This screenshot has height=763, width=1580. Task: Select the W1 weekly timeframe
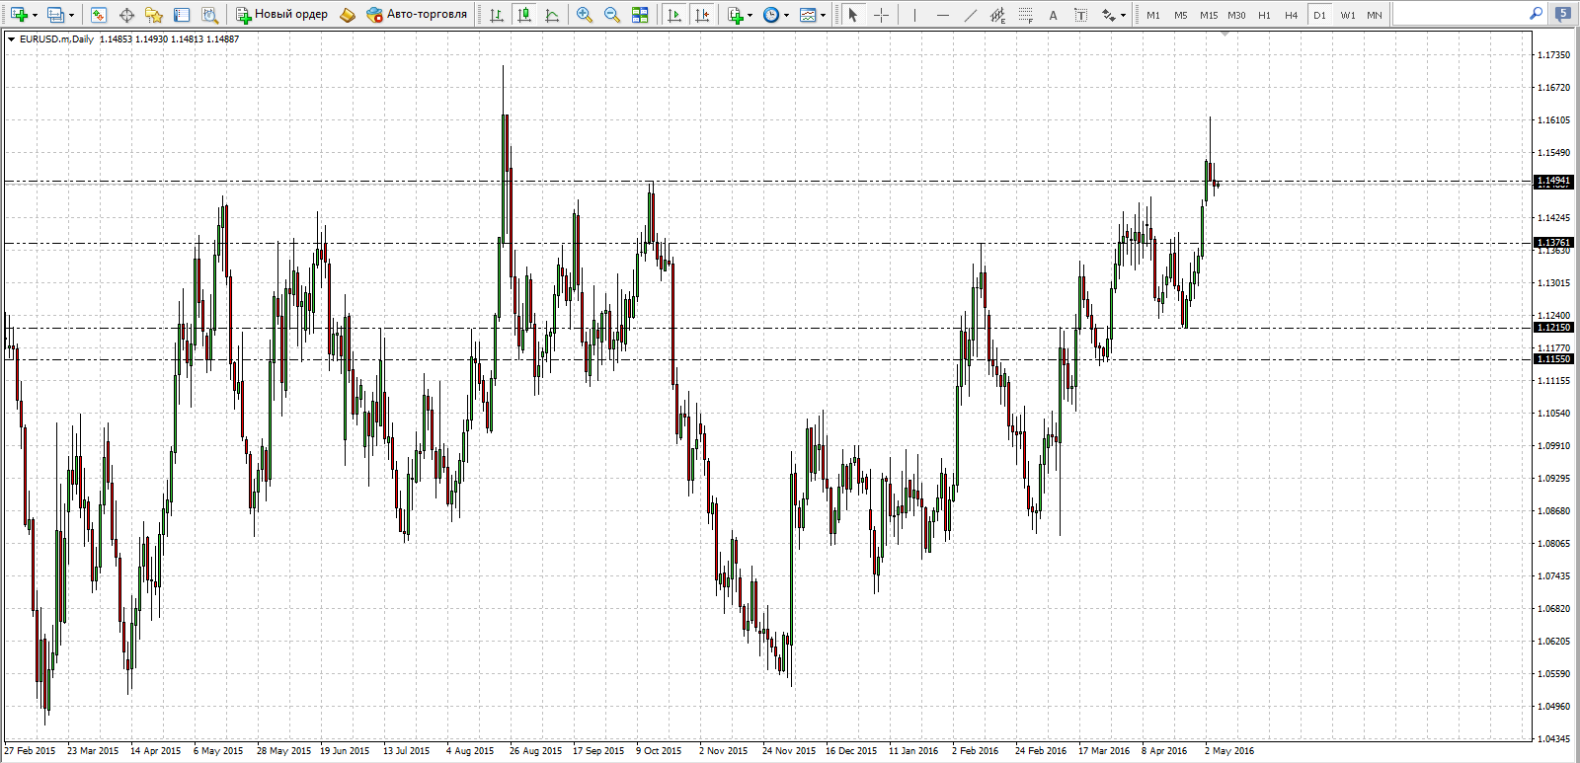pos(1348,15)
